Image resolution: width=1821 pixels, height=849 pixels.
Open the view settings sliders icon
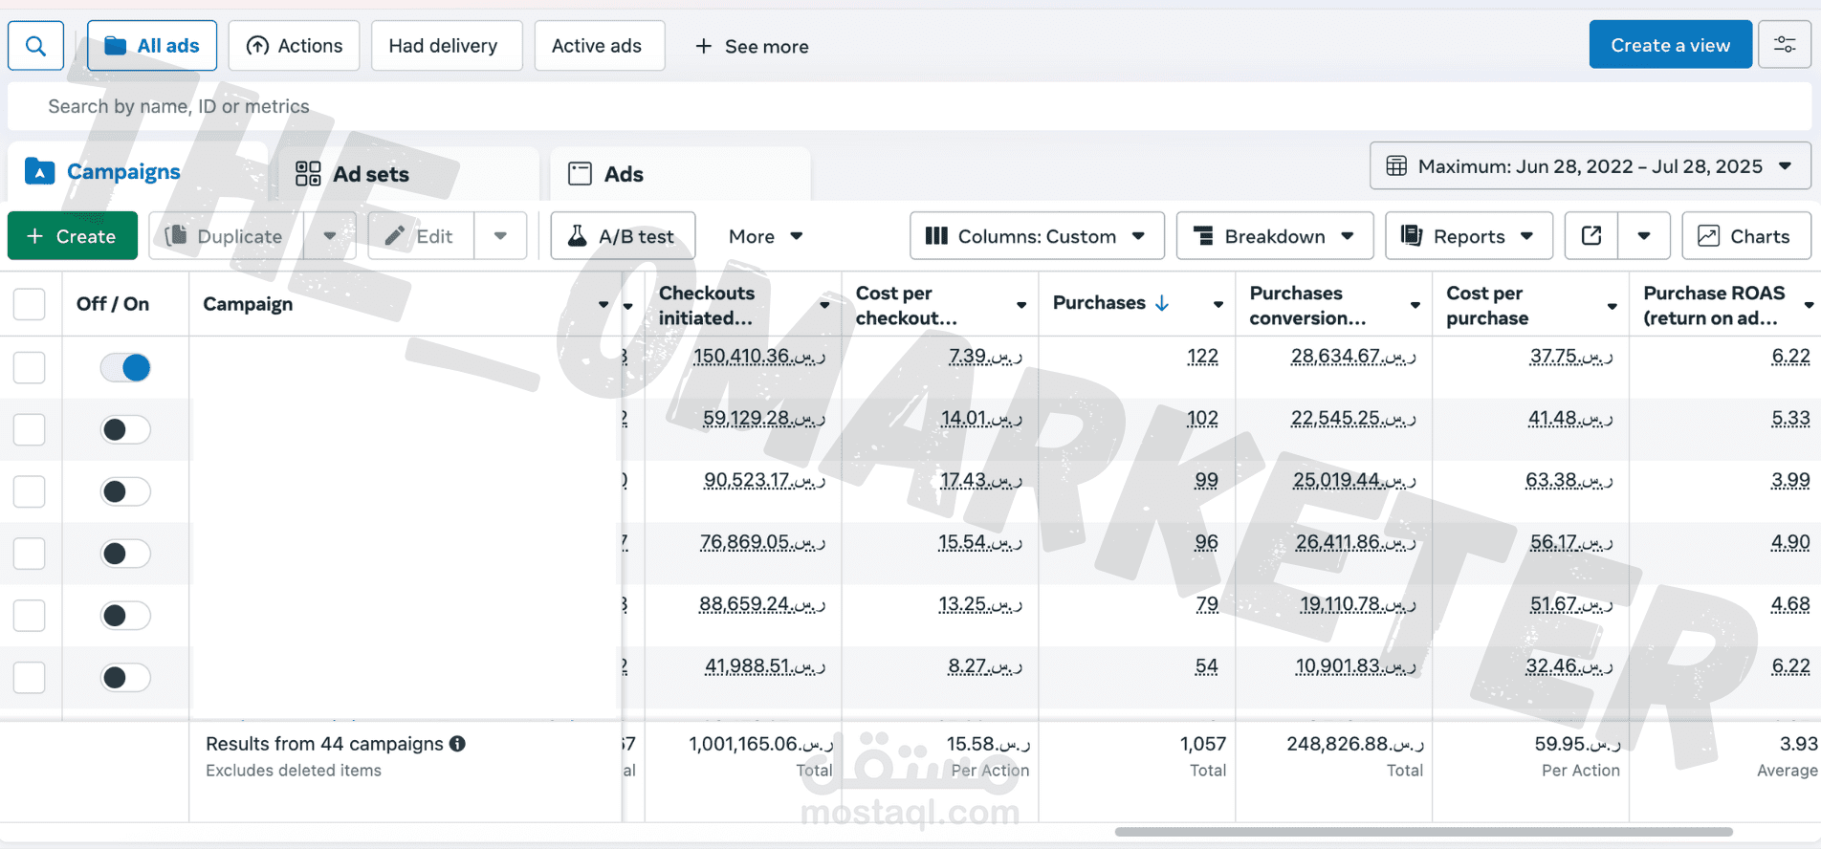(x=1785, y=45)
